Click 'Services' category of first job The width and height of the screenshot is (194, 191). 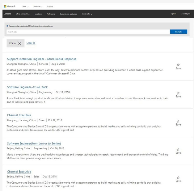tap(44, 64)
